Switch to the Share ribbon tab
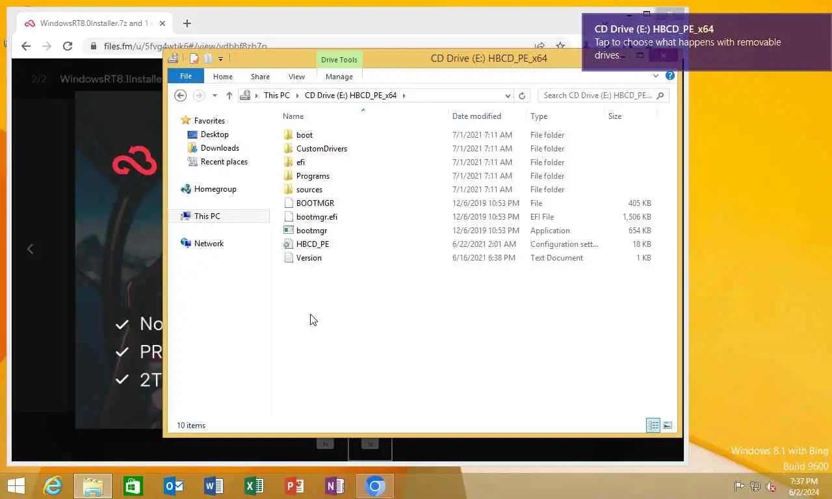The width and height of the screenshot is (832, 499). pos(260,77)
